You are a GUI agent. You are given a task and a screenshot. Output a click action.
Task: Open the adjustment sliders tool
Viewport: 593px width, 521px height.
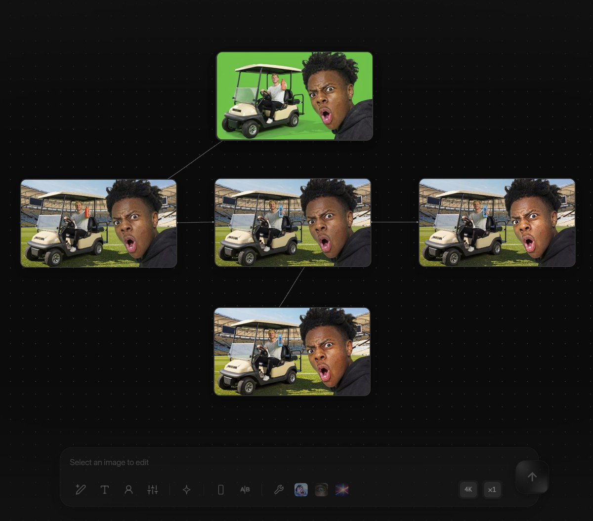[x=153, y=489]
